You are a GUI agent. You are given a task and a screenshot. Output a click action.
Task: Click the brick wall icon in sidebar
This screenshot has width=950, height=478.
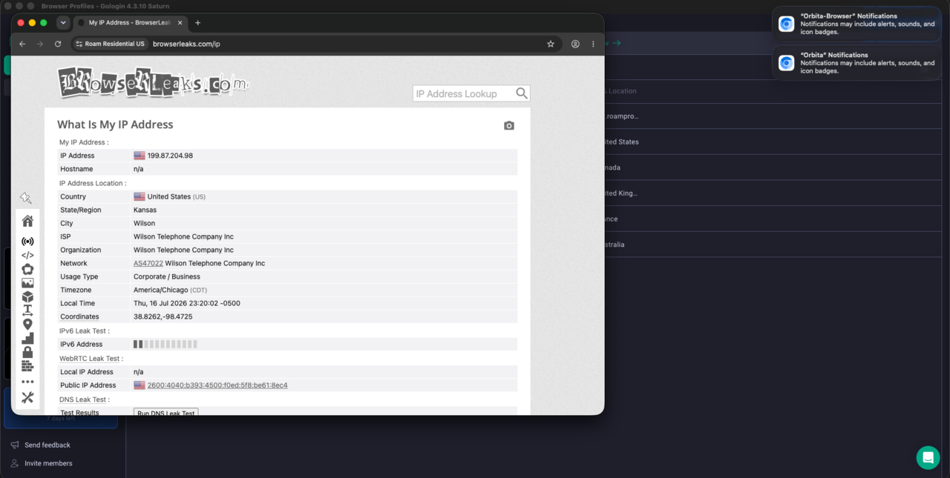pos(27,366)
